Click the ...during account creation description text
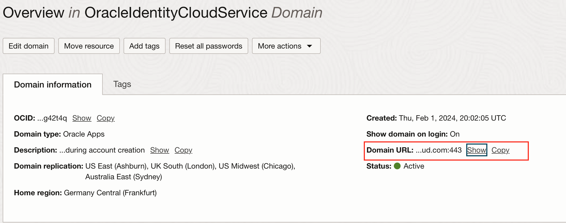 point(102,150)
